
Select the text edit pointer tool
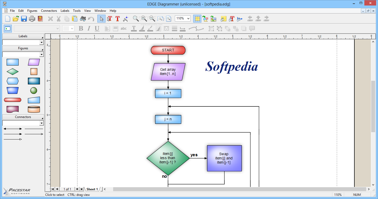109,19
